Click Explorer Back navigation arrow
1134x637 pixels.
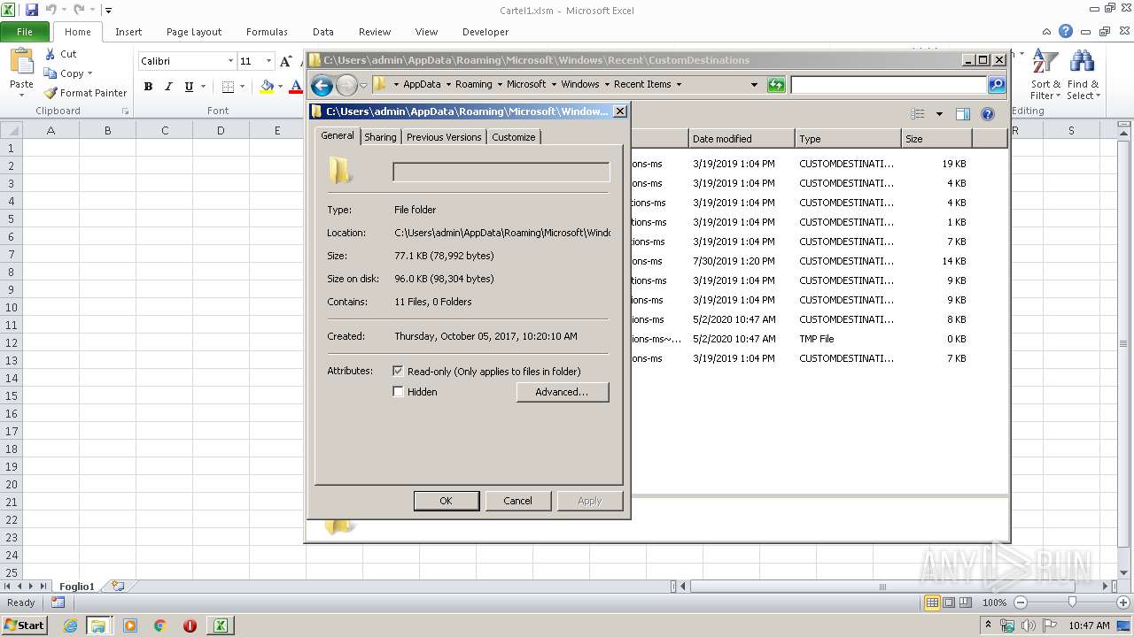click(322, 85)
